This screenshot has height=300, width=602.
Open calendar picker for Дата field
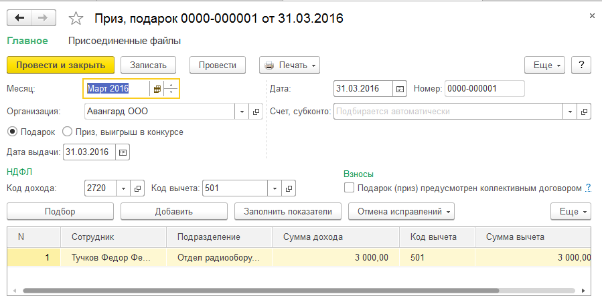[x=400, y=88]
